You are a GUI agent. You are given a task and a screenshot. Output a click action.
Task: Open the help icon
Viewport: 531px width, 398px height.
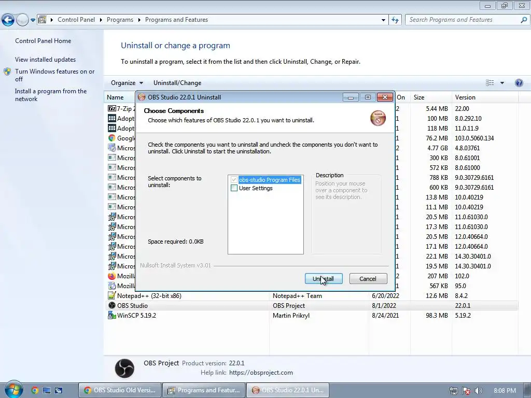click(x=519, y=83)
